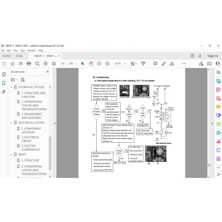Open the Sign menu

(x=23, y=50)
